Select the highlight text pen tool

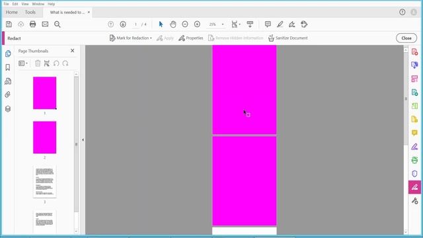[x=280, y=24]
